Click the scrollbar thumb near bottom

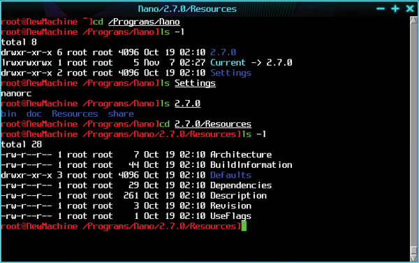coord(413,249)
